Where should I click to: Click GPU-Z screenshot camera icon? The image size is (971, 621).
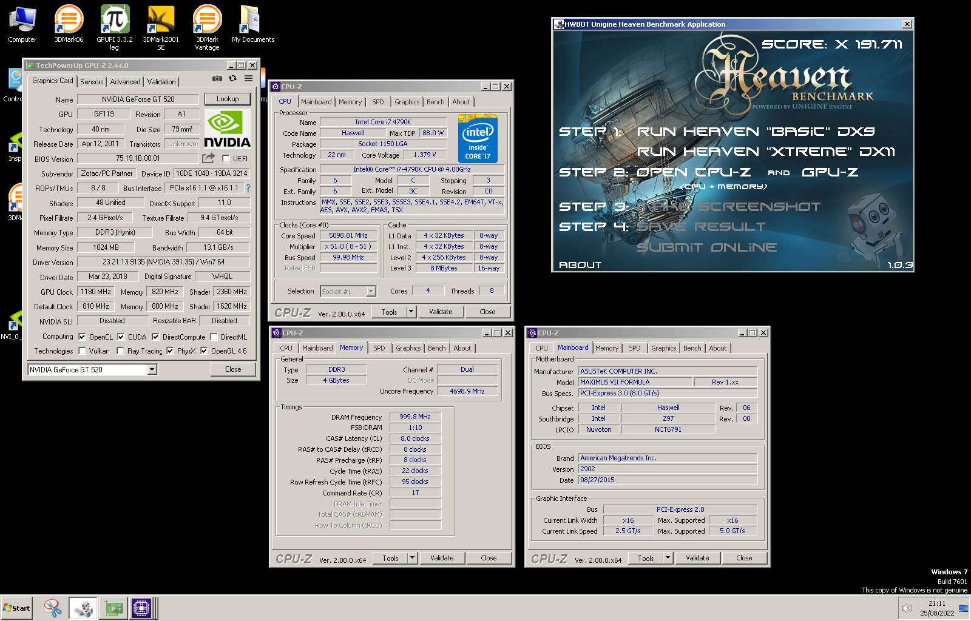click(217, 78)
